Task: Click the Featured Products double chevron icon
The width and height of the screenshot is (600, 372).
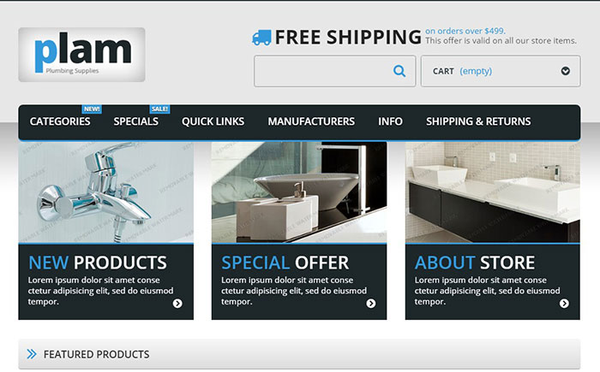Action: pos(32,354)
